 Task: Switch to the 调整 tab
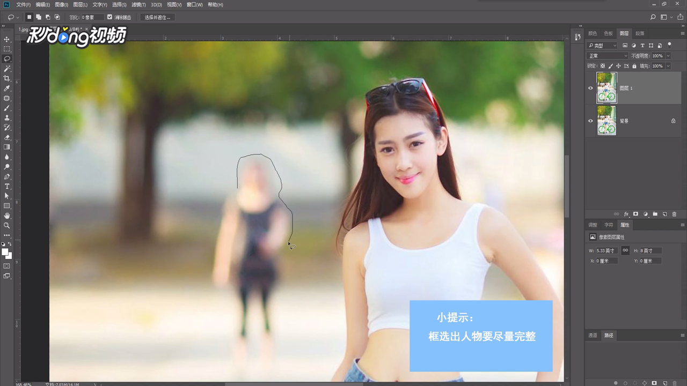coord(593,225)
